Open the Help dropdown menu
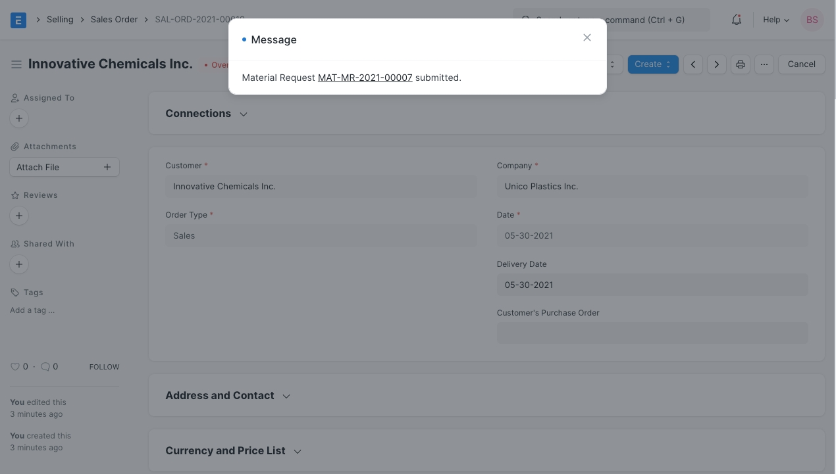The width and height of the screenshot is (836, 474). click(x=775, y=20)
